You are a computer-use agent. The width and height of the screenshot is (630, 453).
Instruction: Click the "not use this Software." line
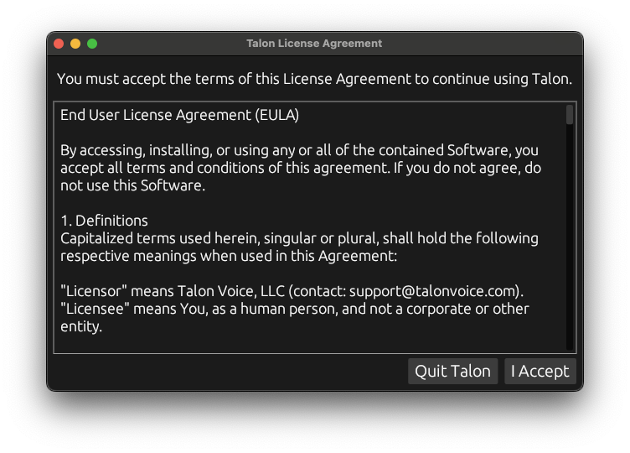[132, 185]
